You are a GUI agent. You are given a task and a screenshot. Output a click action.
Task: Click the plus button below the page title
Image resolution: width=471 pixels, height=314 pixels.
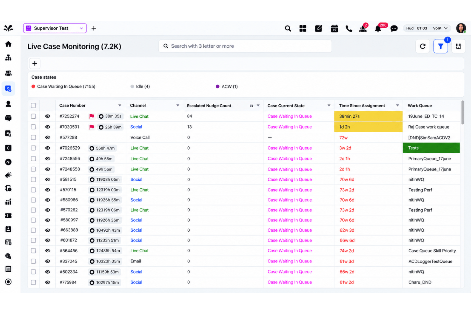[35, 64]
